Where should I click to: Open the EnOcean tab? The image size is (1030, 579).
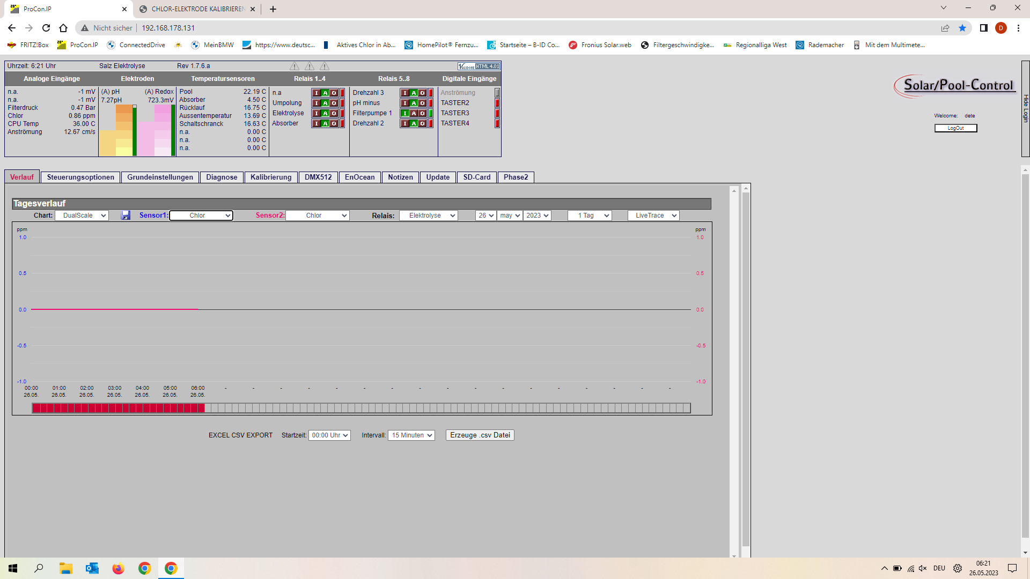[360, 177]
